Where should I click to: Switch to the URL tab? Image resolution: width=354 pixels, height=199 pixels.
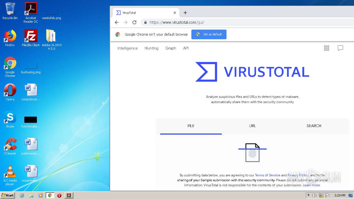pyautogui.click(x=253, y=126)
